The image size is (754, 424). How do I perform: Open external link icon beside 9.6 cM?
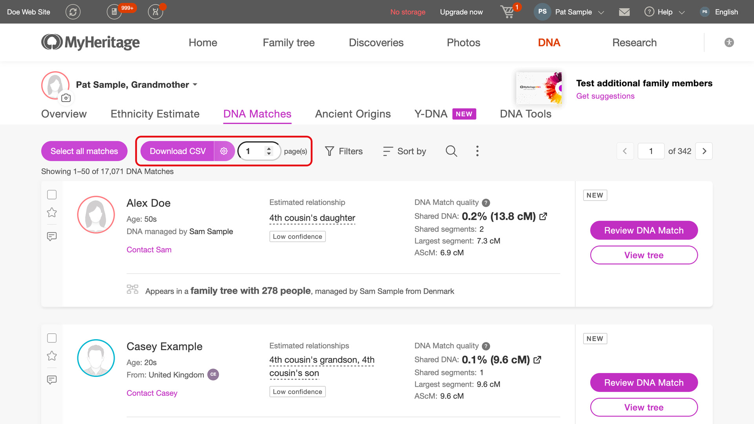[537, 360]
